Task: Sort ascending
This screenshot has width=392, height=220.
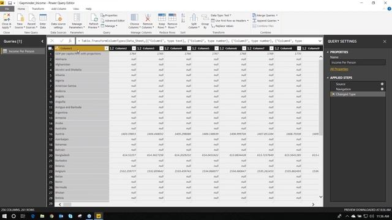Action: click(183, 15)
